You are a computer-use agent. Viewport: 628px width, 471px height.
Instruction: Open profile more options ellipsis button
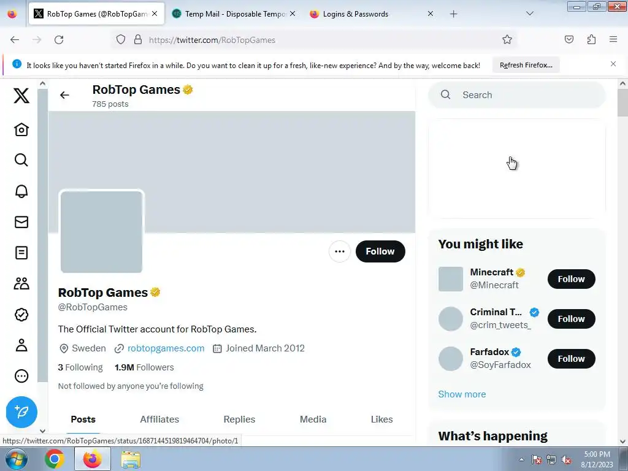pos(340,251)
